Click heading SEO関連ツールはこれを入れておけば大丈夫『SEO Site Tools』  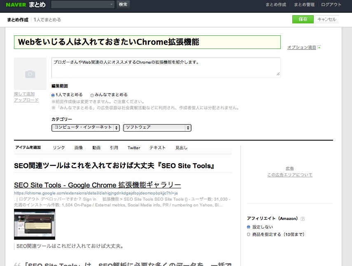114,166
